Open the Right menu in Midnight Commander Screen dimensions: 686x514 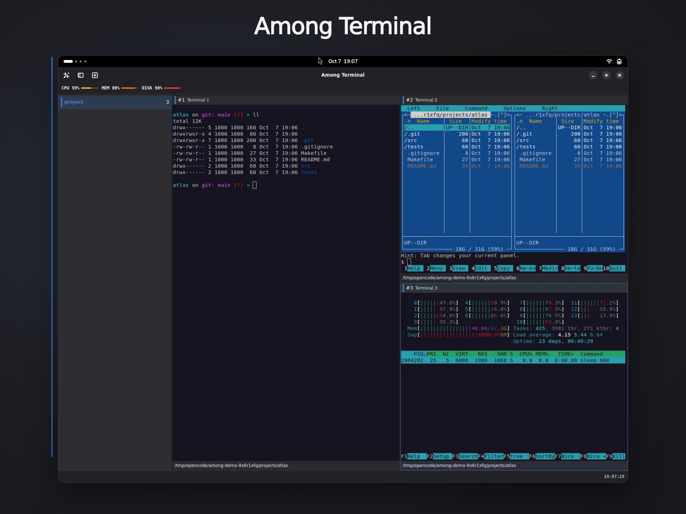(550, 109)
